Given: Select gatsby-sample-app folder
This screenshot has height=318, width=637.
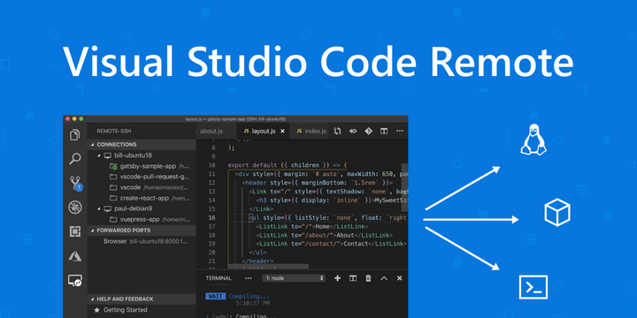Looking at the screenshot, I should (142, 166).
